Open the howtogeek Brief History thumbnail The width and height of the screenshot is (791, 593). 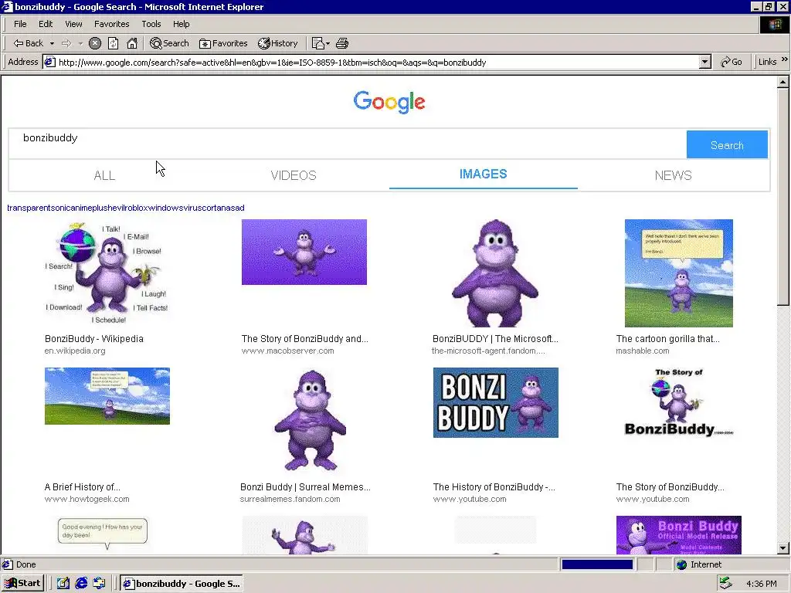pyautogui.click(x=107, y=396)
